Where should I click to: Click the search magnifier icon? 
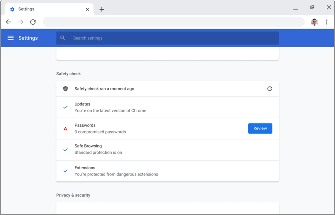[63, 38]
